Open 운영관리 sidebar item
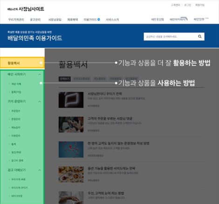Image resolution: width=219 pixels, height=204 pixels. click(x=16, y=119)
